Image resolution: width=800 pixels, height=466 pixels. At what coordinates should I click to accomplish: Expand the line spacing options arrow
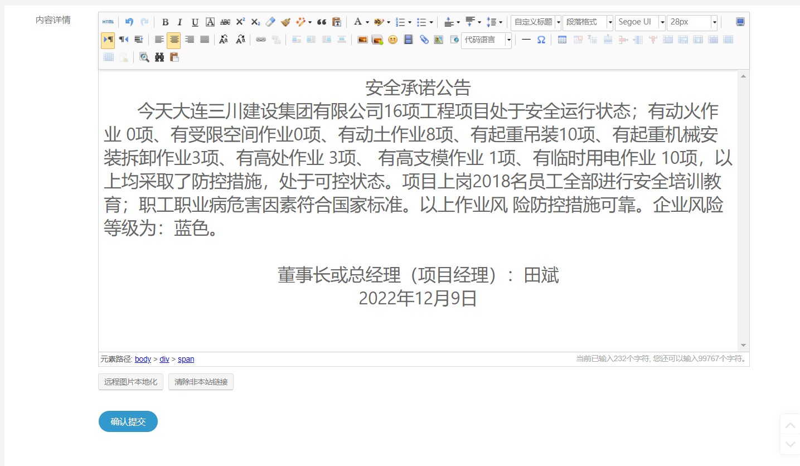click(x=501, y=23)
